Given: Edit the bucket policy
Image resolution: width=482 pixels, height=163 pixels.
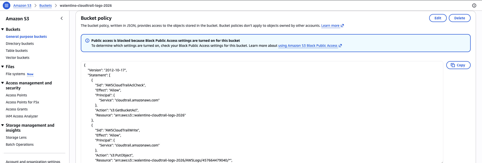Looking at the screenshot, I should point(438,18).
